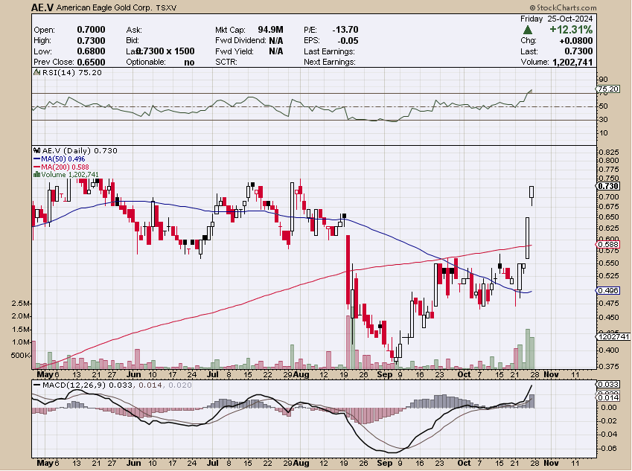Click the 0.014 MACD histogram axis tag
632x471 pixels.
click(x=608, y=397)
